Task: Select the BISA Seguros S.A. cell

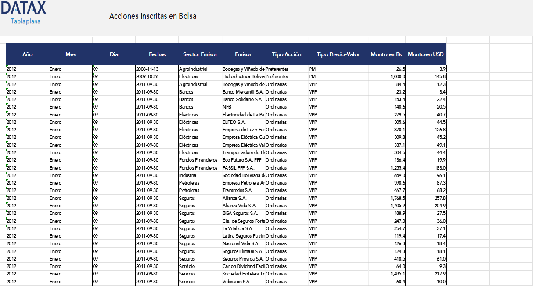Action: point(243,213)
